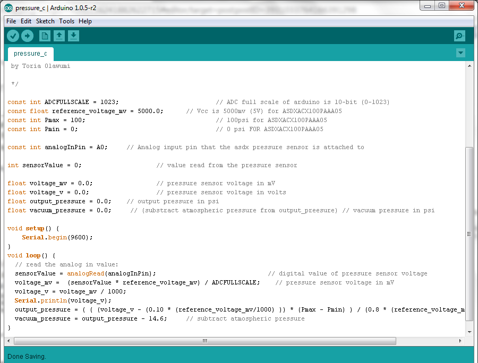This screenshot has width=478, height=363.
Task: Open the tab options dropdown arrow
Action: [460, 53]
